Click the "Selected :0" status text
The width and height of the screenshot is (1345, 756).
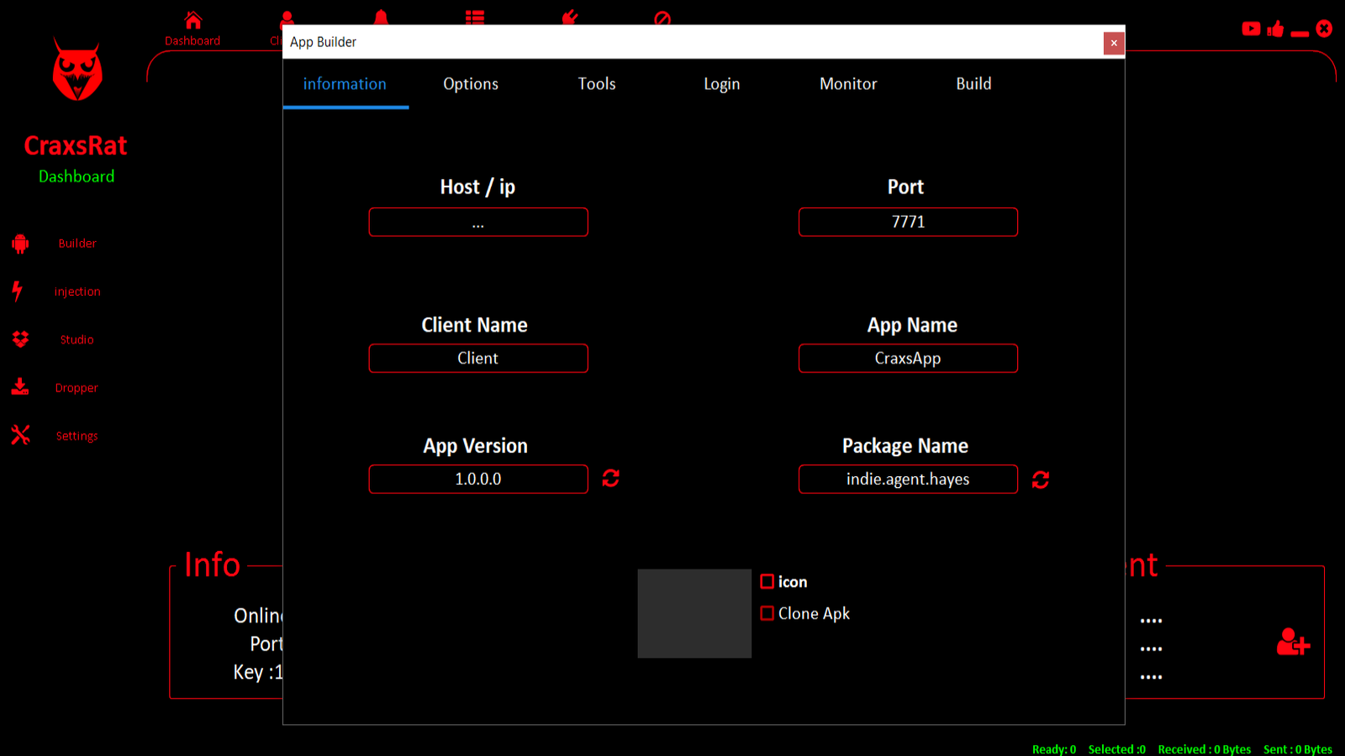(x=1117, y=749)
